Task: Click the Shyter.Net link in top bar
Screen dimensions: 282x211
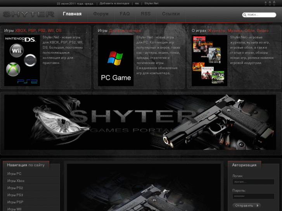Action: click(152, 3)
